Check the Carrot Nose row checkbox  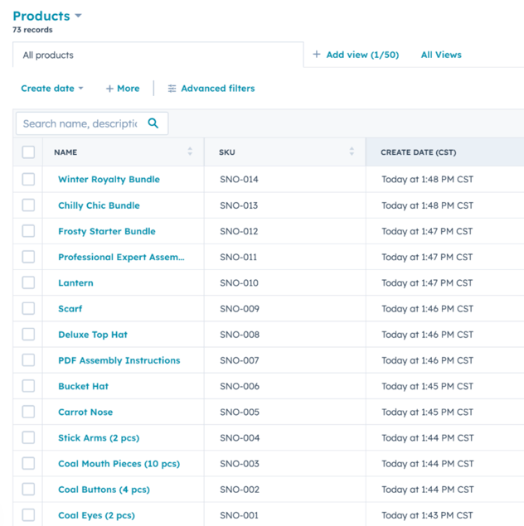28,412
